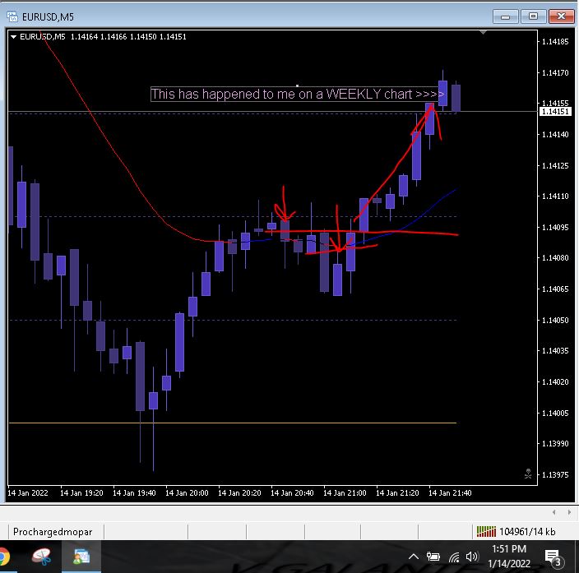
Task: Click the 104961/14 kb traffic indicator
Action: tap(527, 532)
